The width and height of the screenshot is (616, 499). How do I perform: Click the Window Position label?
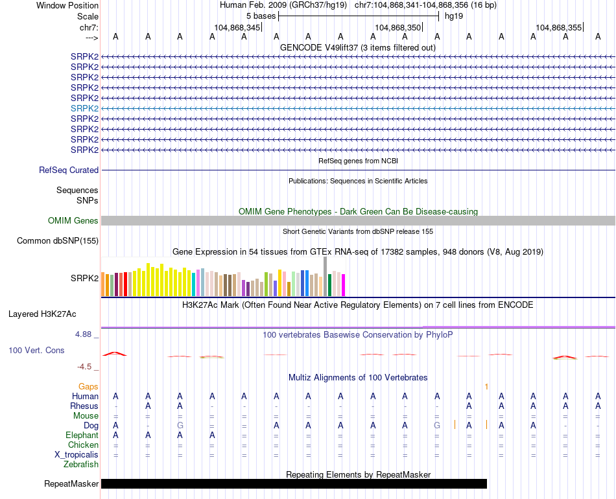coord(67,5)
